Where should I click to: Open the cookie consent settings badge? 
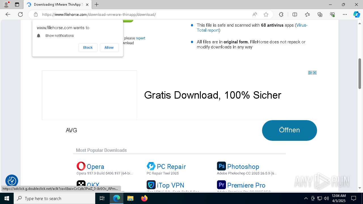[12, 181]
